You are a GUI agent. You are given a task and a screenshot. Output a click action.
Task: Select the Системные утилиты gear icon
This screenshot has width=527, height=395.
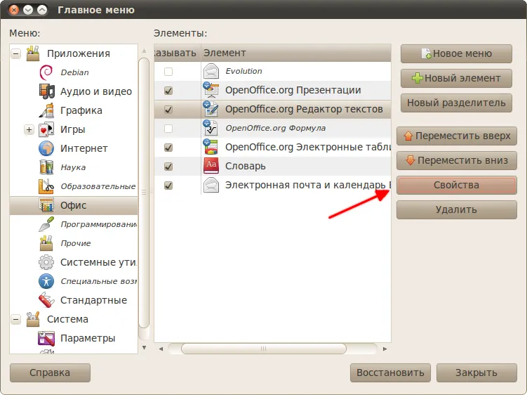click(x=46, y=262)
